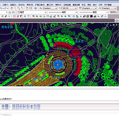Toggle Snap mode in status bar

coord(3,107)
